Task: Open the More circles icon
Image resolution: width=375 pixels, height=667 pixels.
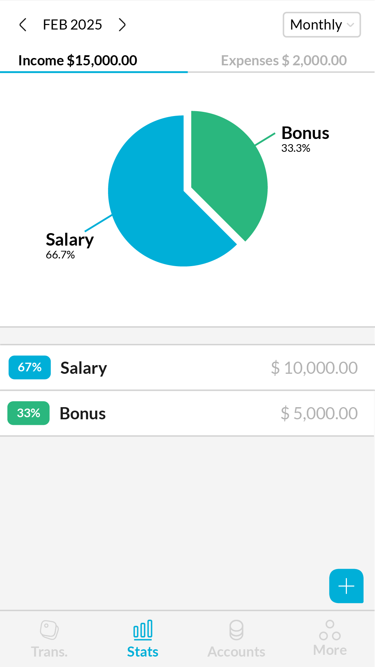Action: click(330, 630)
